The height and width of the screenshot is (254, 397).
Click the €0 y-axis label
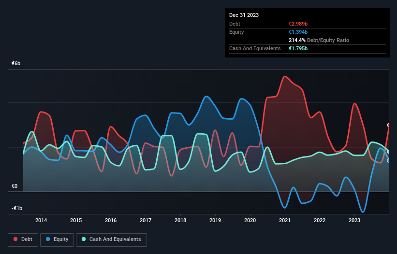pos(15,186)
